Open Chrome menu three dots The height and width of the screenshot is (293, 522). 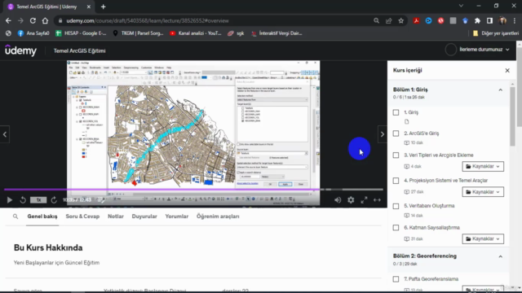click(x=515, y=20)
